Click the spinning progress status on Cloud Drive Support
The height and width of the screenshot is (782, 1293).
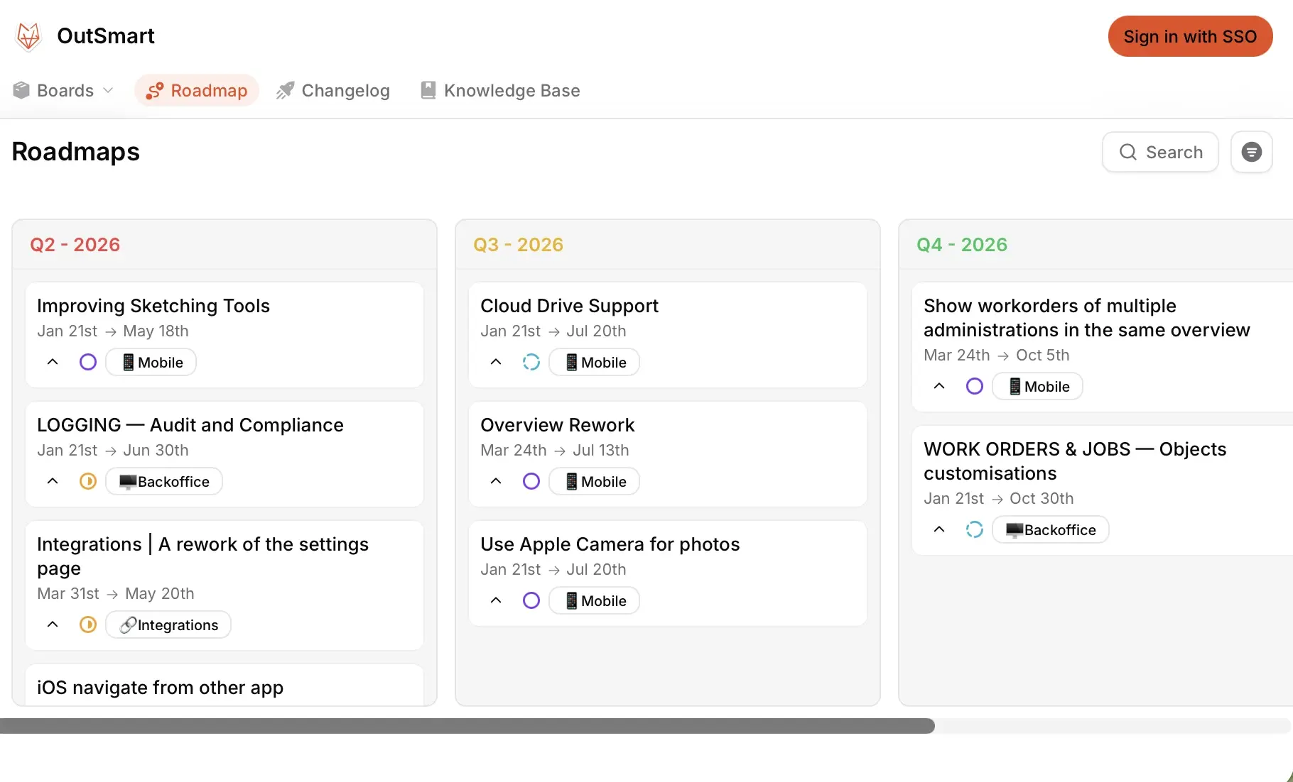(x=531, y=362)
